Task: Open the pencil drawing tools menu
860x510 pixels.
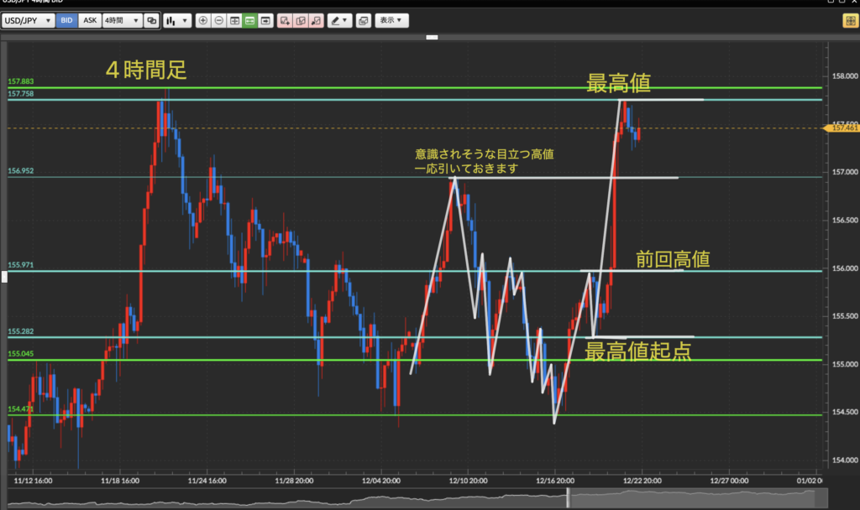Action: click(340, 20)
